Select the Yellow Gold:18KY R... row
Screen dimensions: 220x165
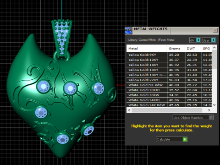[x=169, y=75]
